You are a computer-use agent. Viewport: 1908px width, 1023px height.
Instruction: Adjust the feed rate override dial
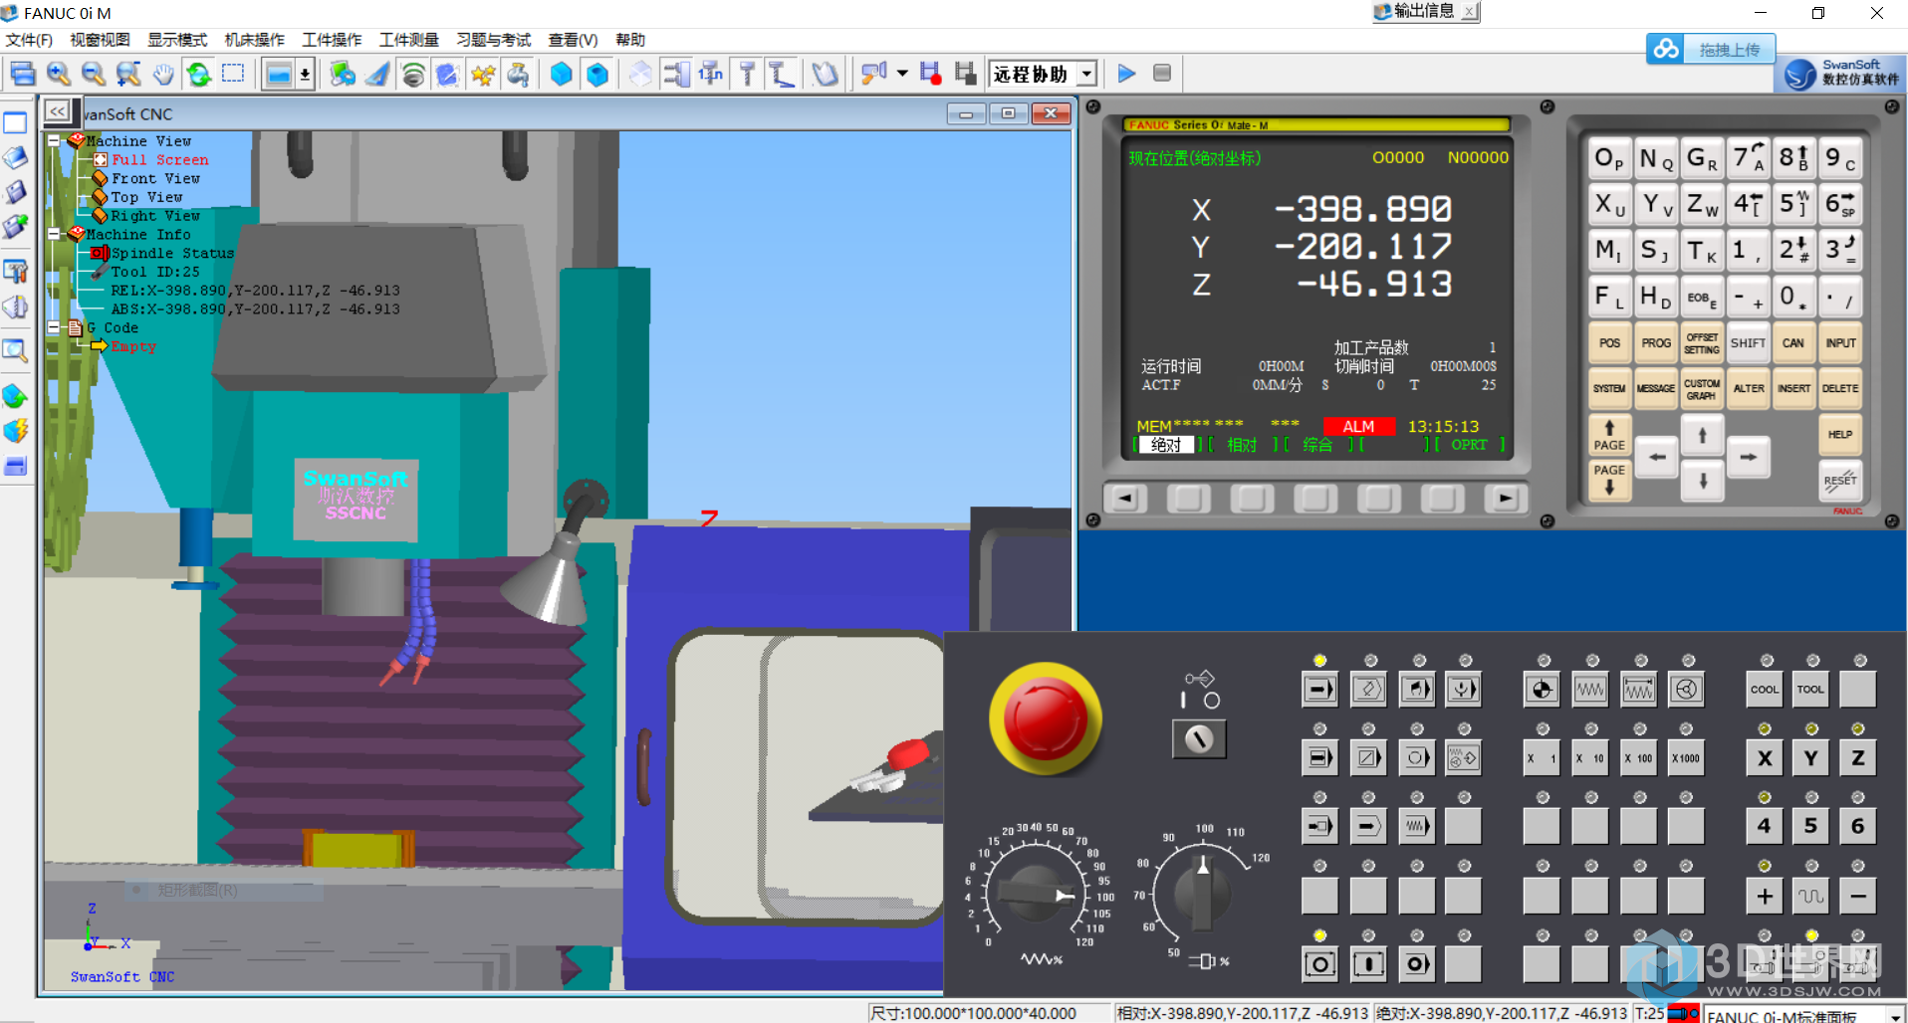click(x=1037, y=893)
